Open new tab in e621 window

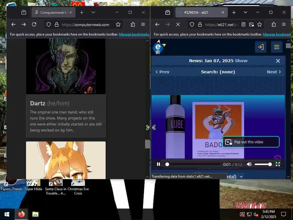234,13
